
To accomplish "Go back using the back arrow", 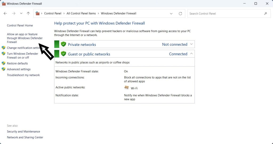I will (5, 13).
